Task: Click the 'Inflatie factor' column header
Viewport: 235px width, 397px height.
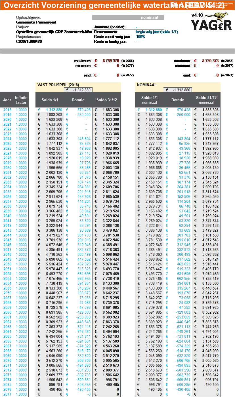Action: tap(21, 100)
